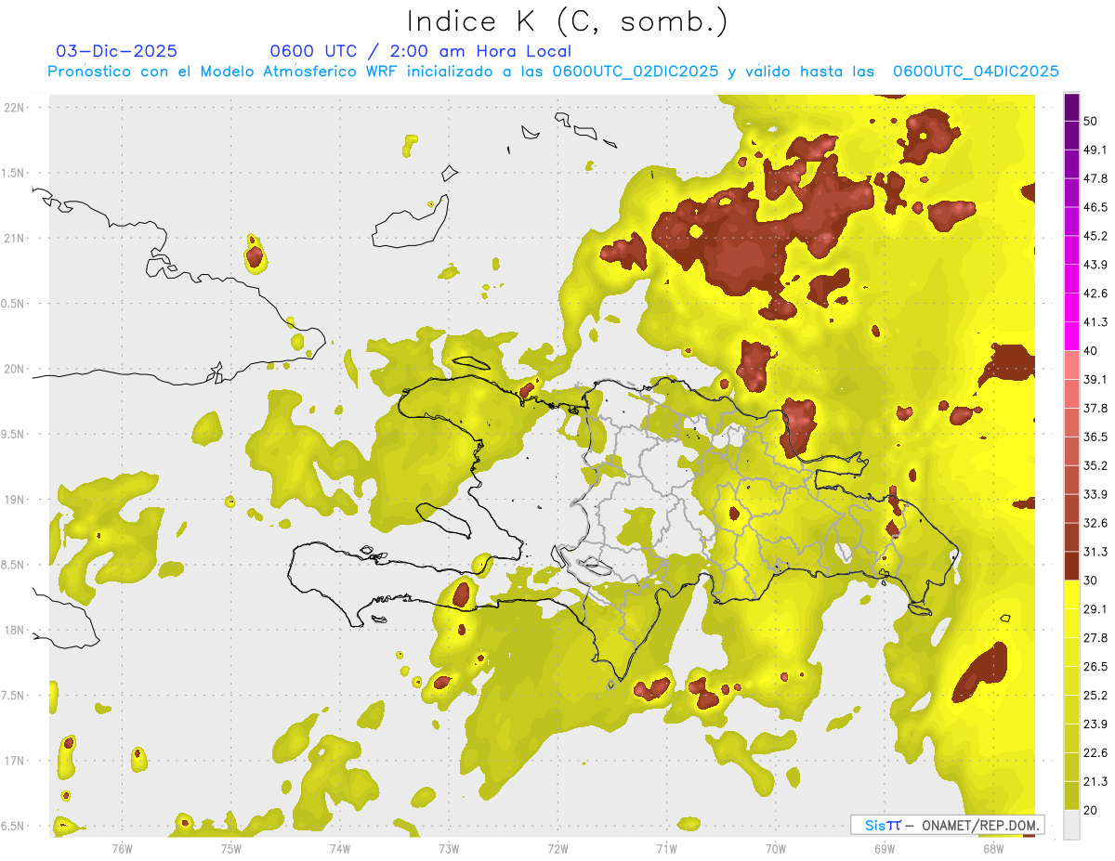Click the "69W" longitude label
Image resolution: width=1115 pixels, height=861 pixels.
(885, 848)
